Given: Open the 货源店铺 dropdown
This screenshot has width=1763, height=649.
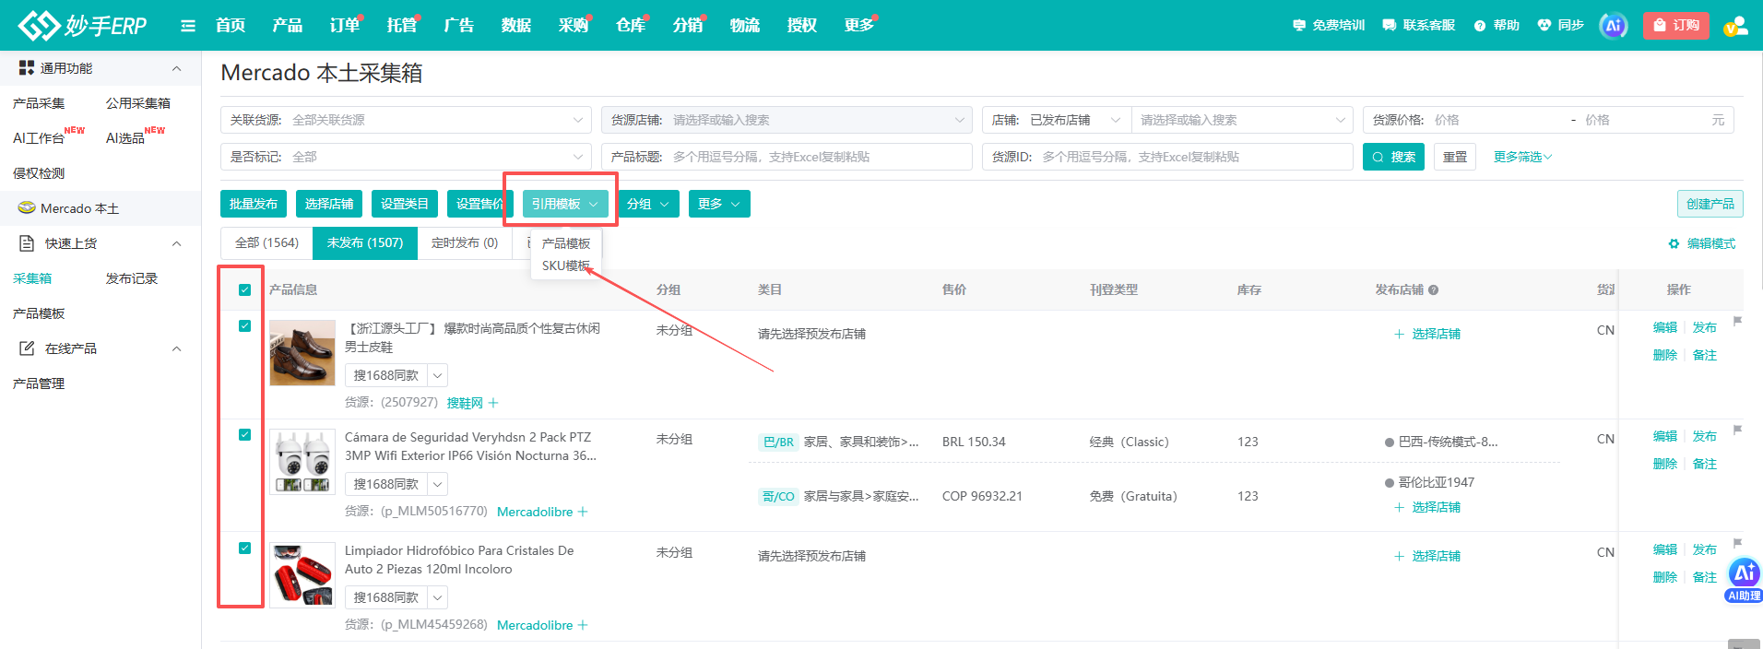Looking at the screenshot, I should tap(787, 120).
